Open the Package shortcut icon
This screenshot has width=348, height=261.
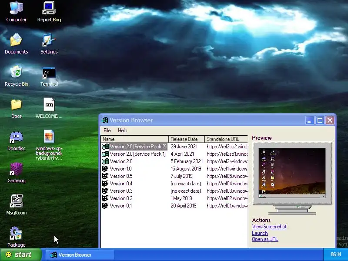point(16,233)
